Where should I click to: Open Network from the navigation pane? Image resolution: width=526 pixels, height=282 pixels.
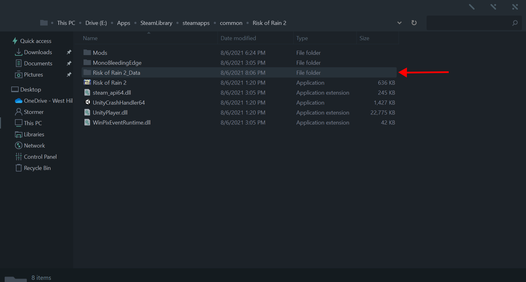[34, 146]
